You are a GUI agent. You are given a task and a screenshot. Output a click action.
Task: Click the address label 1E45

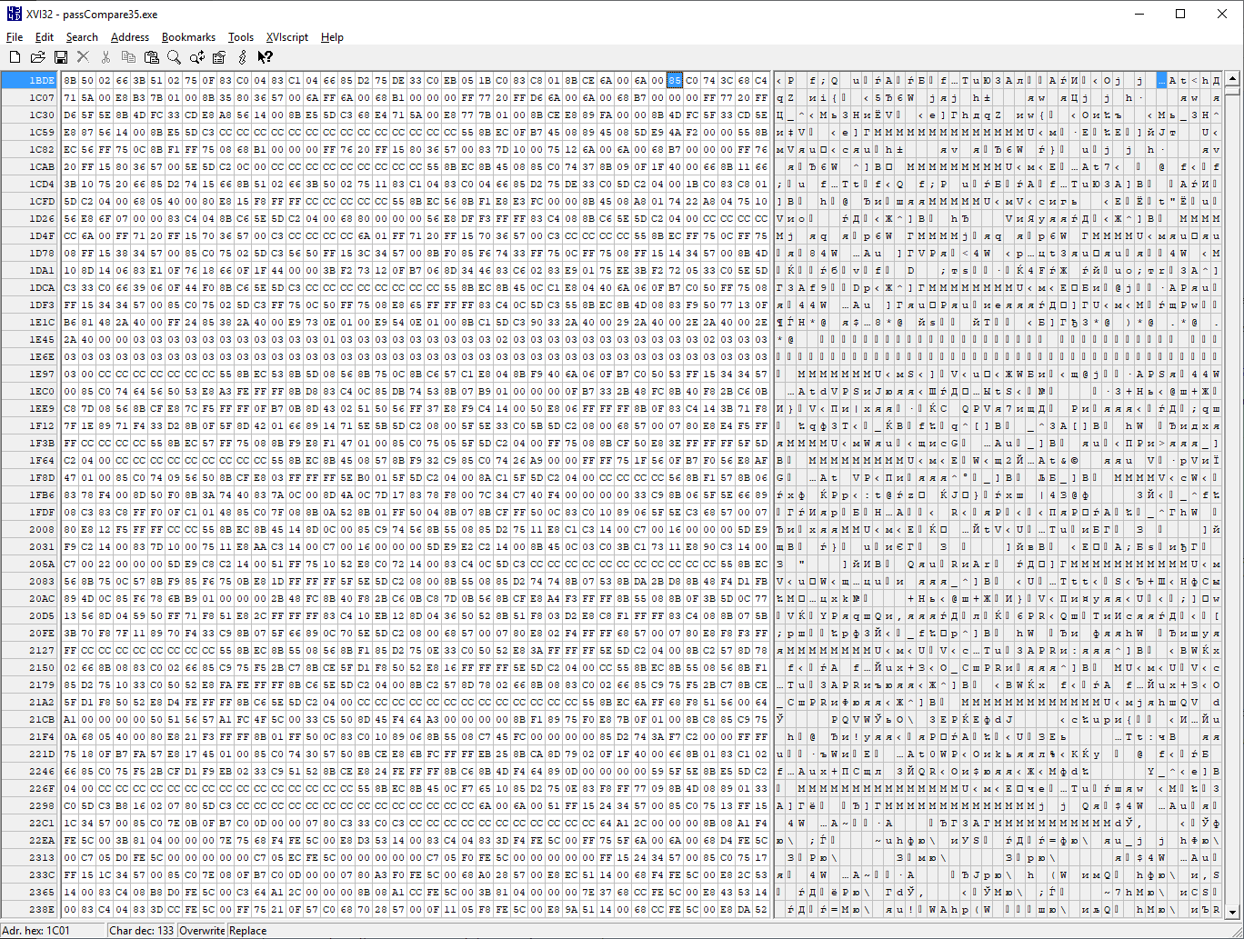(x=42, y=339)
